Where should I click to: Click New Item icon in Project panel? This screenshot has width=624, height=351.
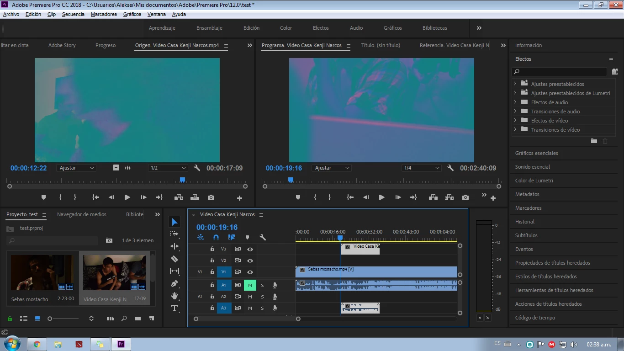click(x=152, y=318)
